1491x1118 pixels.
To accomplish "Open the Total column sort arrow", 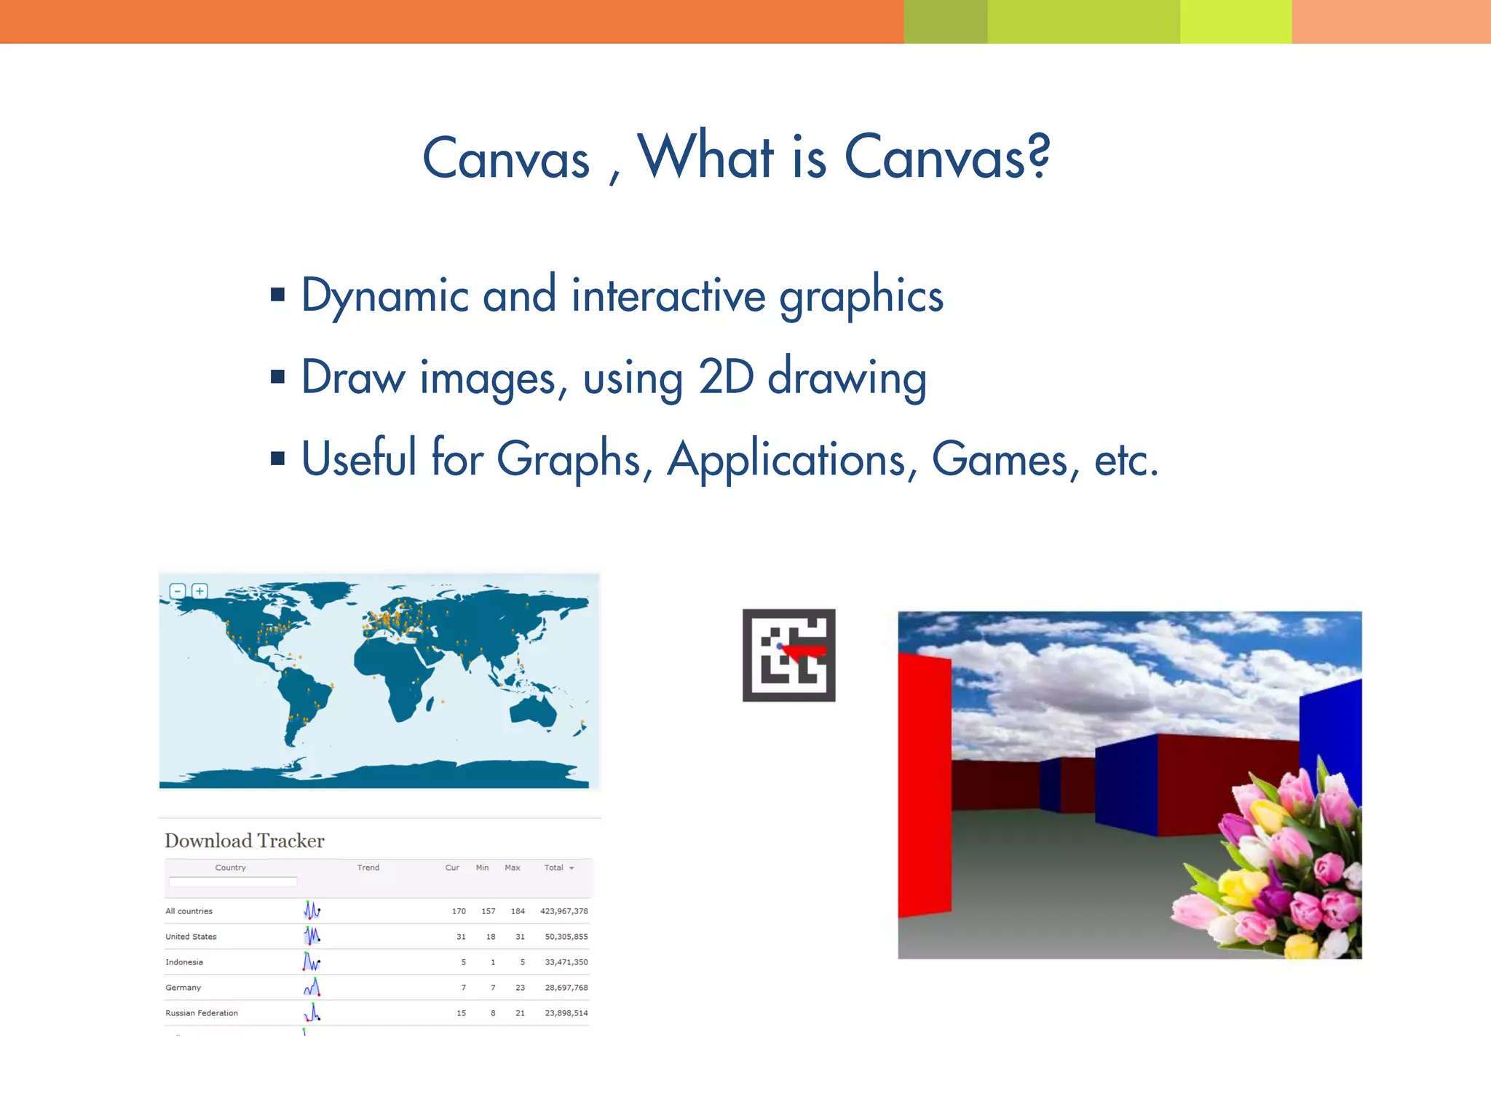I will coord(572,868).
